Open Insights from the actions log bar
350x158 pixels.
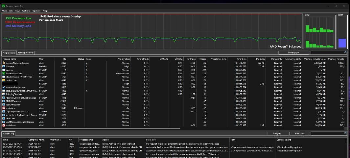[x=277, y=133]
